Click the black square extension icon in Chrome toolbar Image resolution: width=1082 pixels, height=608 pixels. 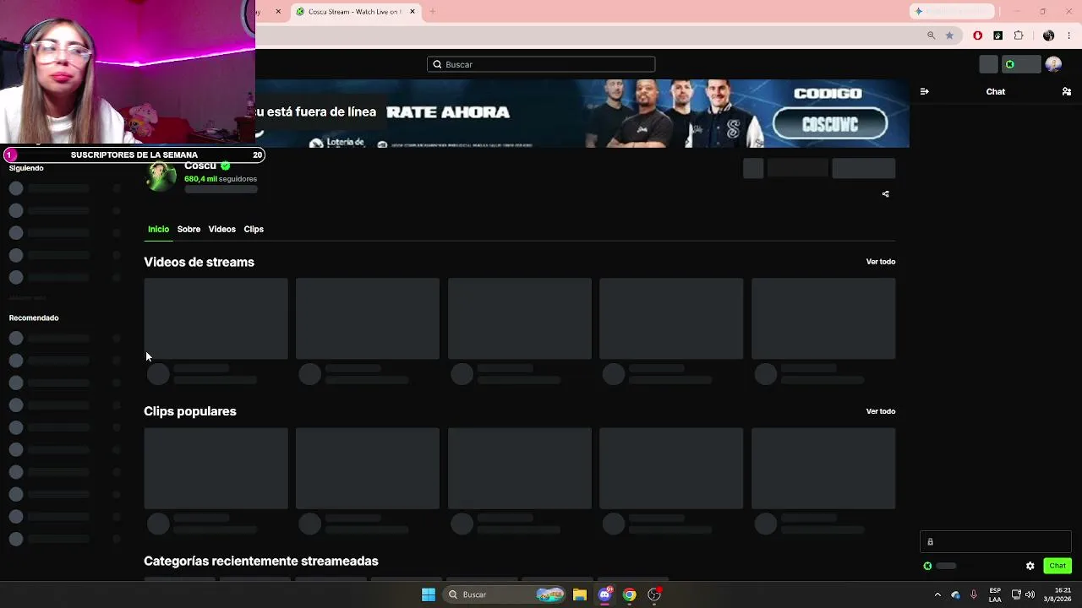998,35
